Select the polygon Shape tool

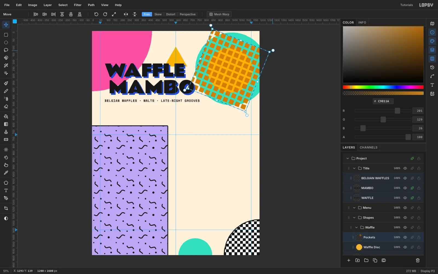pos(6,183)
